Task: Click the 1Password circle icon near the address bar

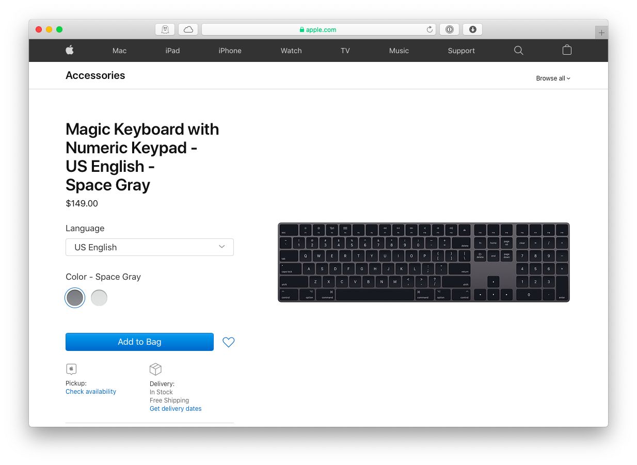Action: tap(449, 29)
